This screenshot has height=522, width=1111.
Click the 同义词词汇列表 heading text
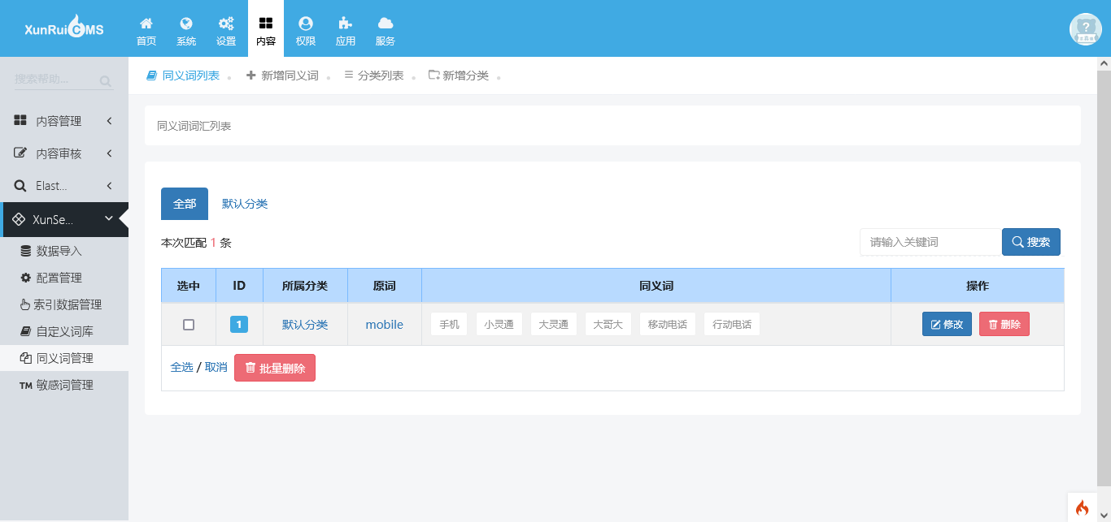(x=194, y=126)
